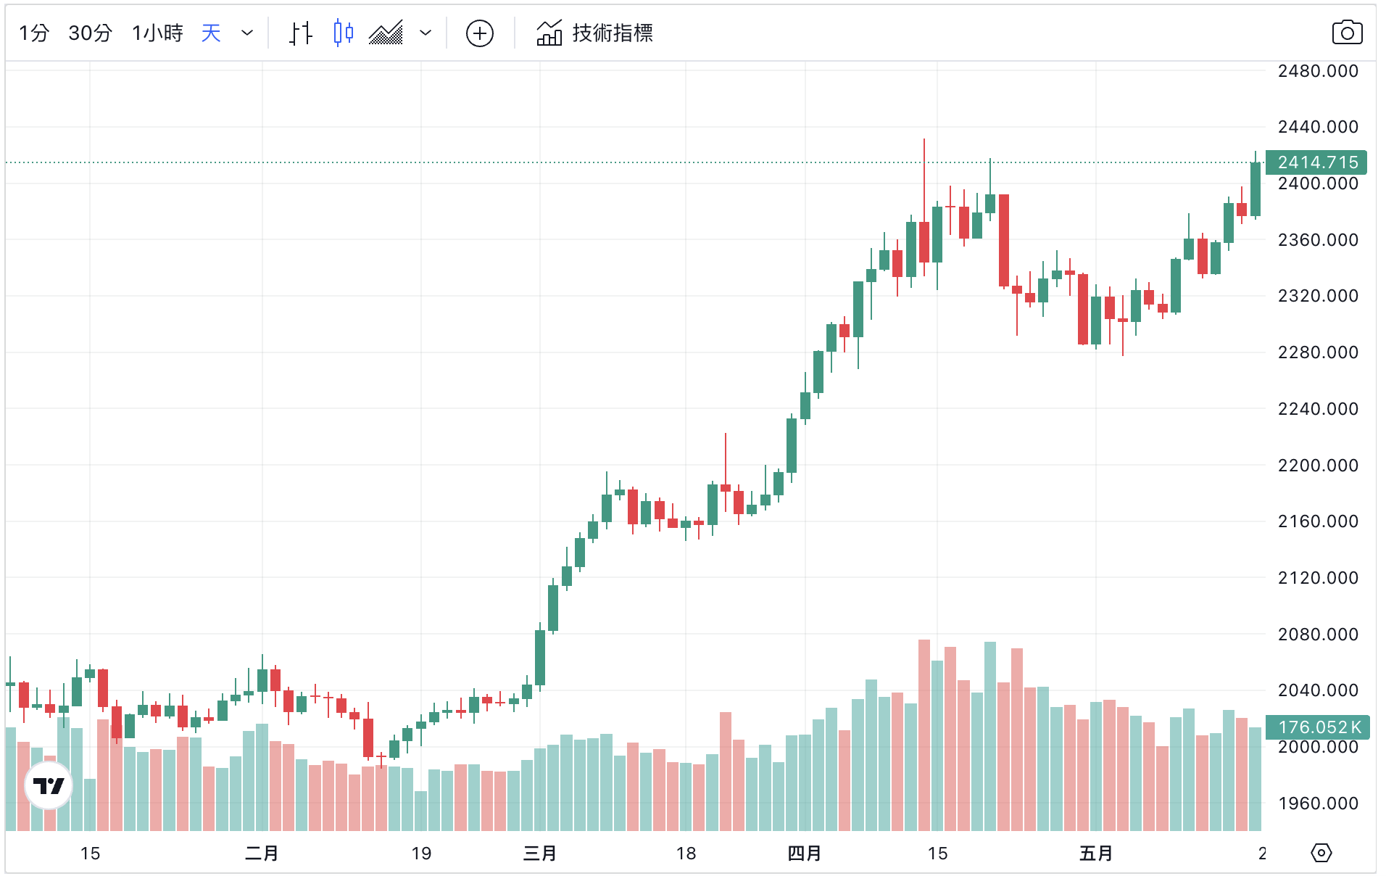Expand the chart style dropdown chevron
1386x876 pixels.
(426, 33)
